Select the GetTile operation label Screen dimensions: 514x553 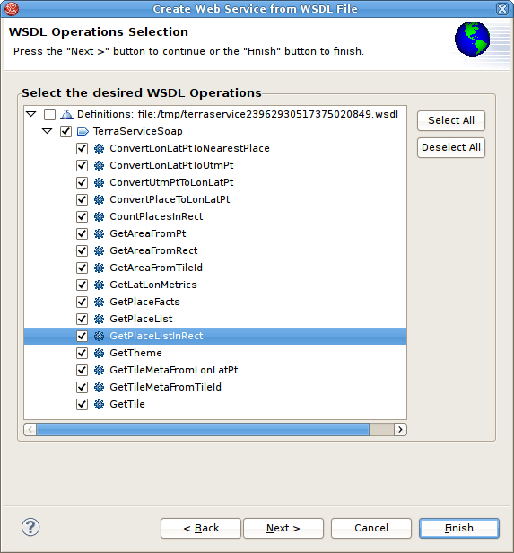pos(127,404)
